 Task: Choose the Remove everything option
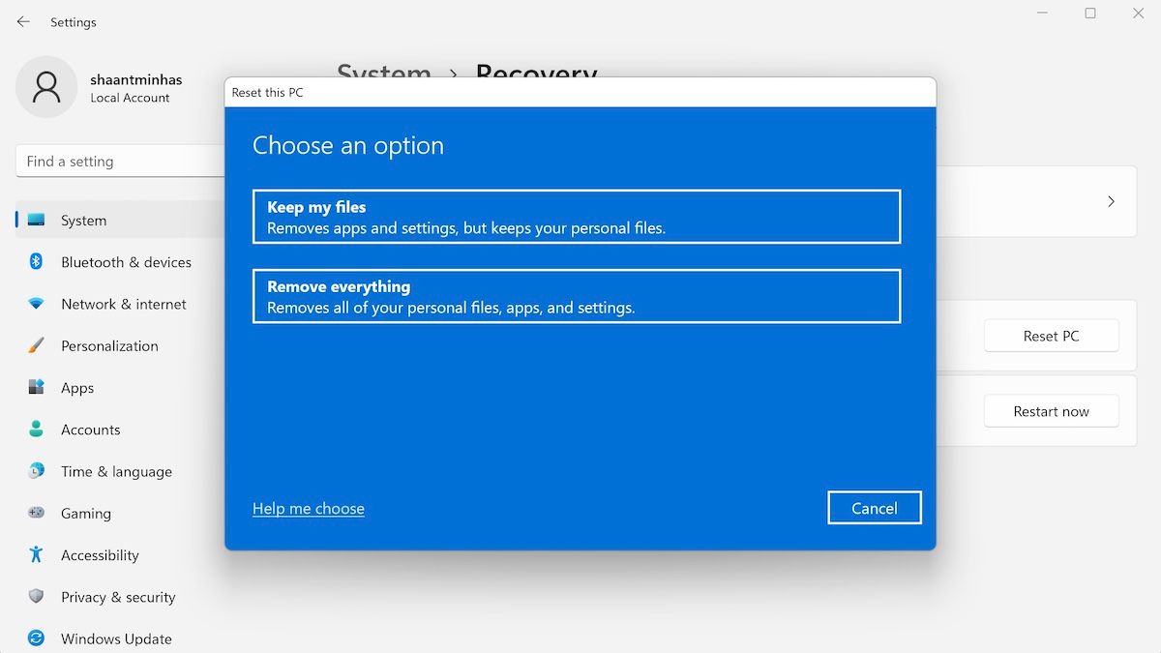[577, 296]
